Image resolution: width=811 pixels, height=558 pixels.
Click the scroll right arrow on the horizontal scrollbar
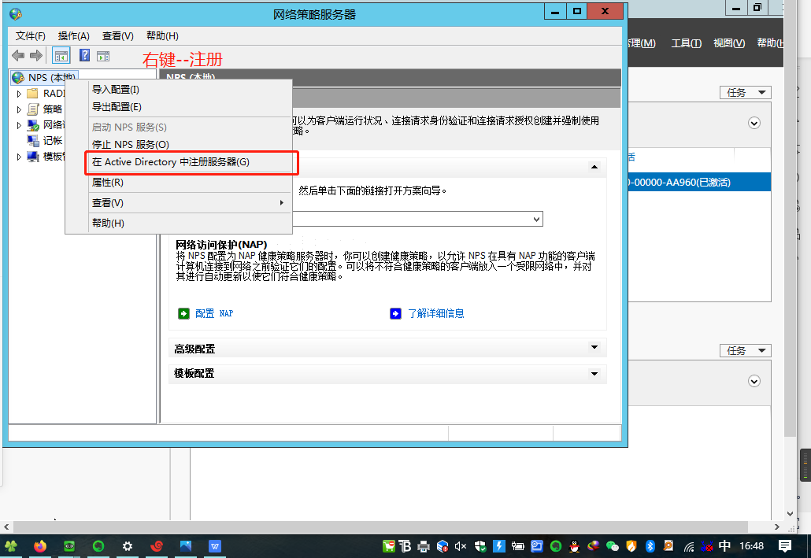[776, 527]
